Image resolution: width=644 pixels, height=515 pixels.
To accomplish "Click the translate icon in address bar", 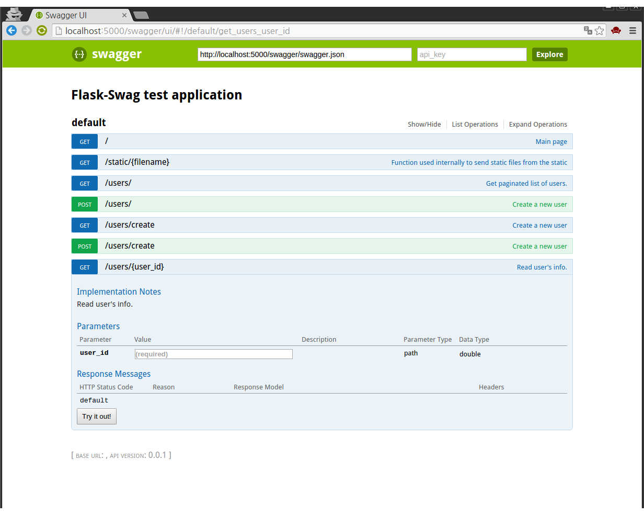I will tap(588, 30).
